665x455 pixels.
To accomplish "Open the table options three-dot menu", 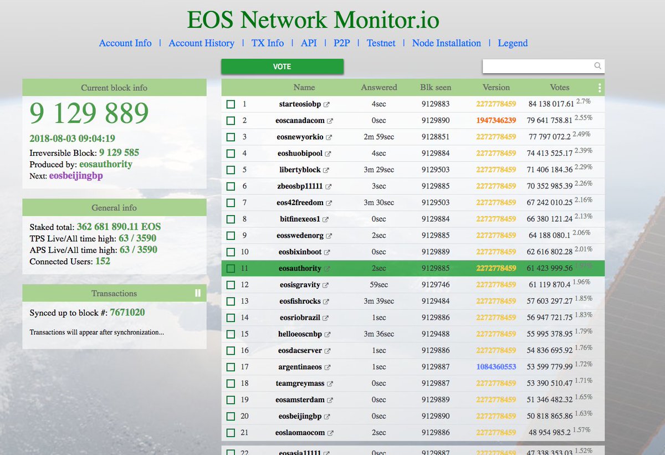I will click(599, 87).
